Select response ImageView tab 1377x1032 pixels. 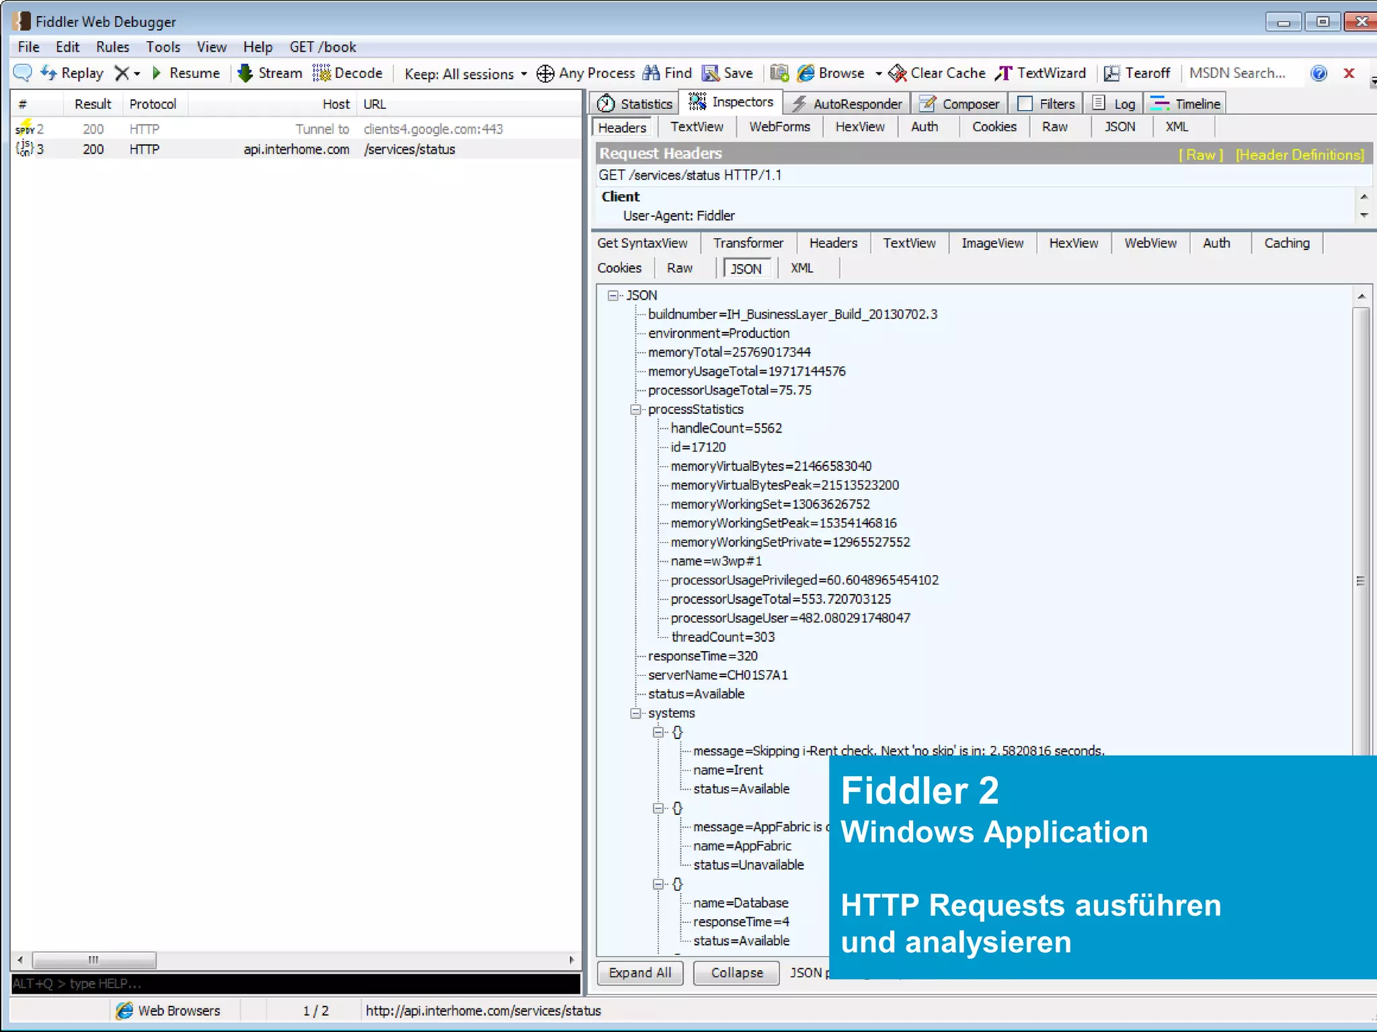992,243
